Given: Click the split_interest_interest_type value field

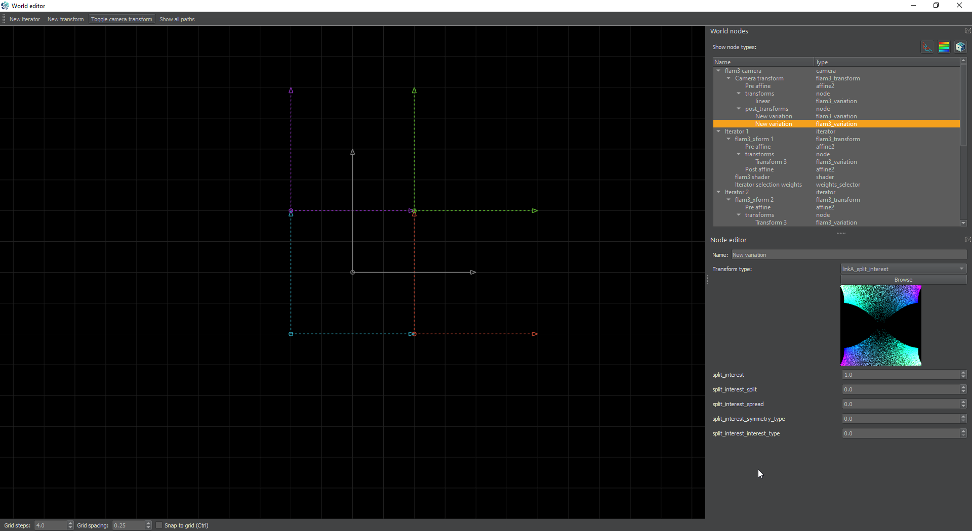Looking at the screenshot, I should pos(901,433).
